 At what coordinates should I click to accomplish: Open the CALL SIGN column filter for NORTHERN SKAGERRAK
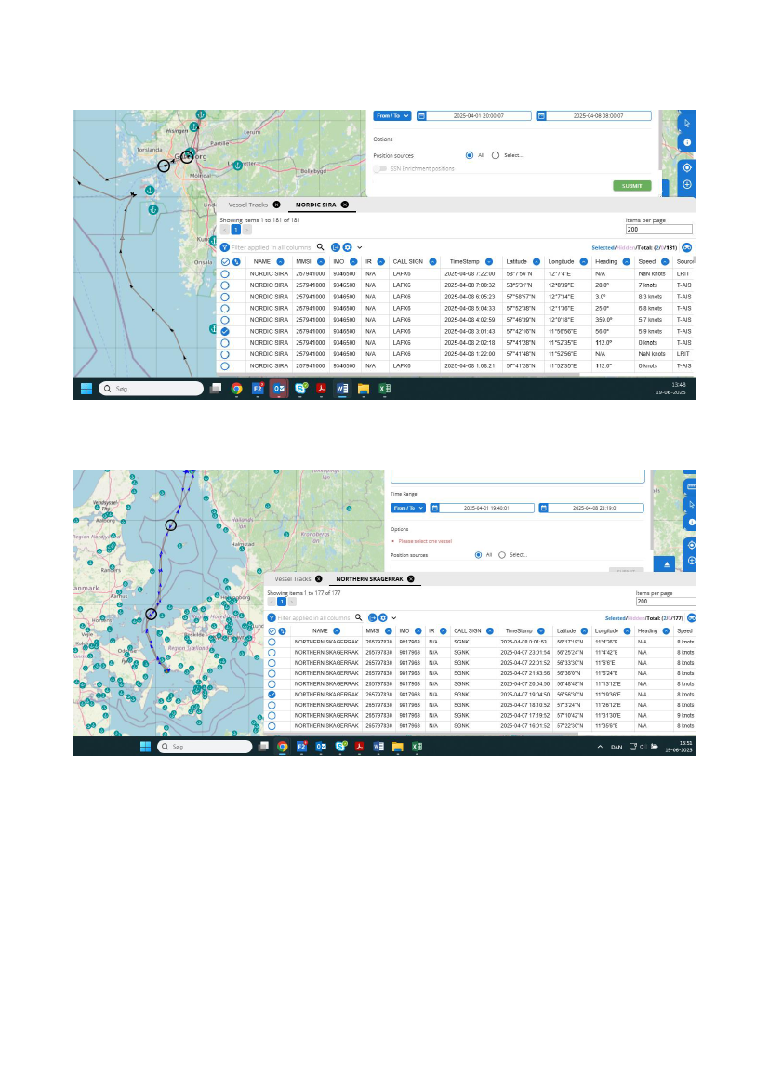(489, 630)
